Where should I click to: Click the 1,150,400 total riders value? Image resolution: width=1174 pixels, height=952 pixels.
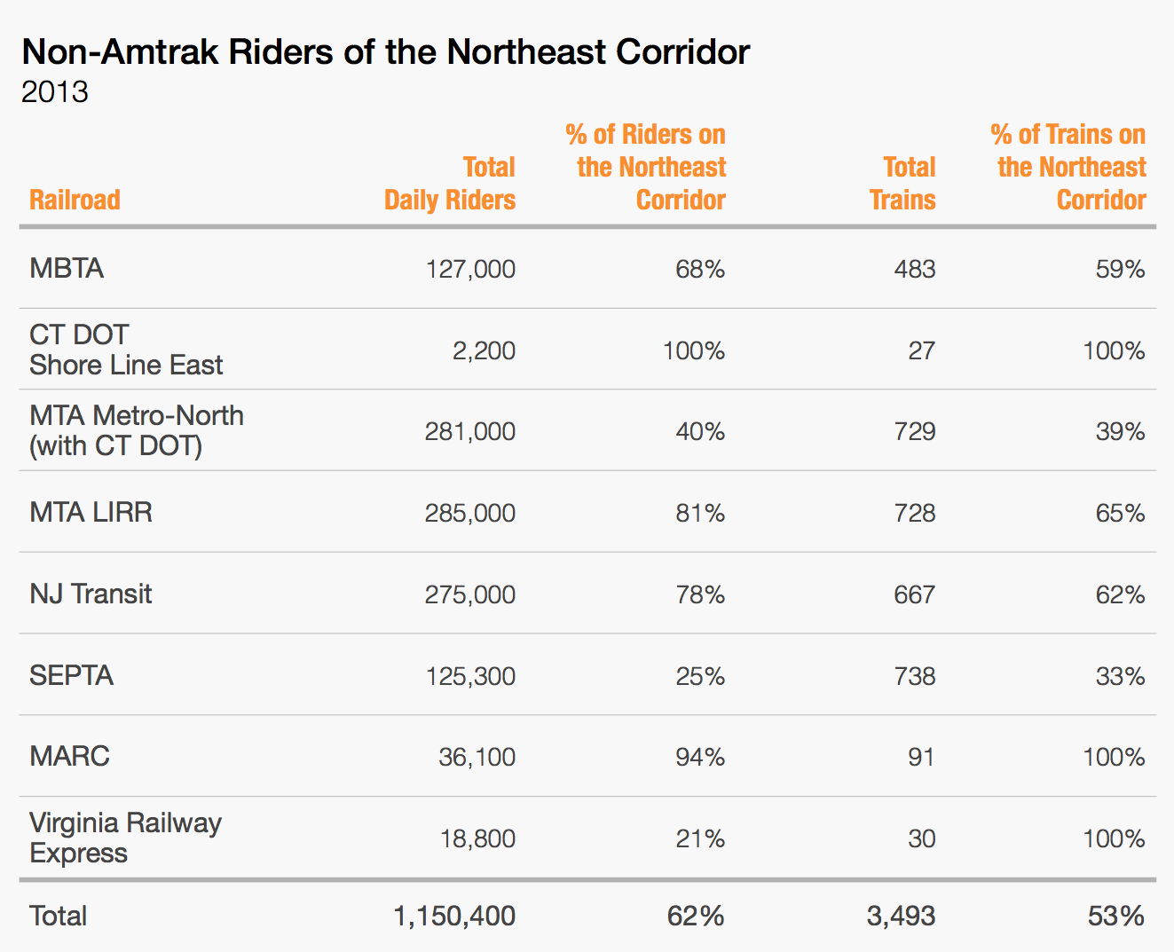tap(454, 916)
